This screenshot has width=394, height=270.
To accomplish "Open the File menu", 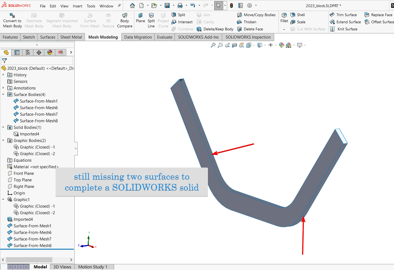I will click(x=43, y=6).
